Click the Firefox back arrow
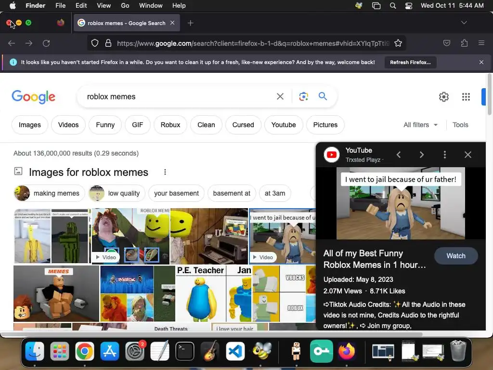This screenshot has width=493, height=370. pyautogui.click(x=12, y=43)
